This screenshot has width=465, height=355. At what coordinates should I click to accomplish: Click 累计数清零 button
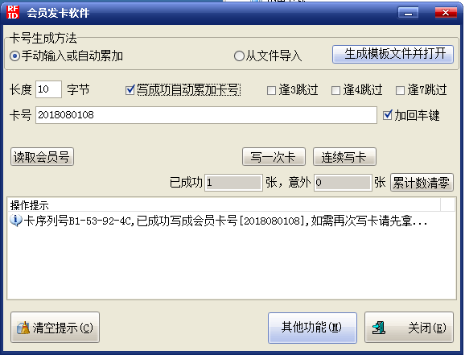[422, 182]
